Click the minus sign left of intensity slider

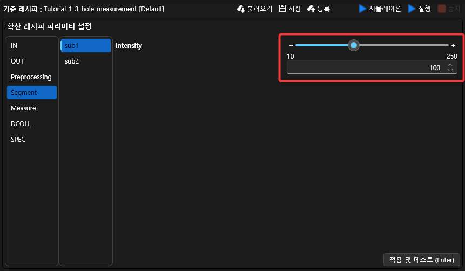291,46
